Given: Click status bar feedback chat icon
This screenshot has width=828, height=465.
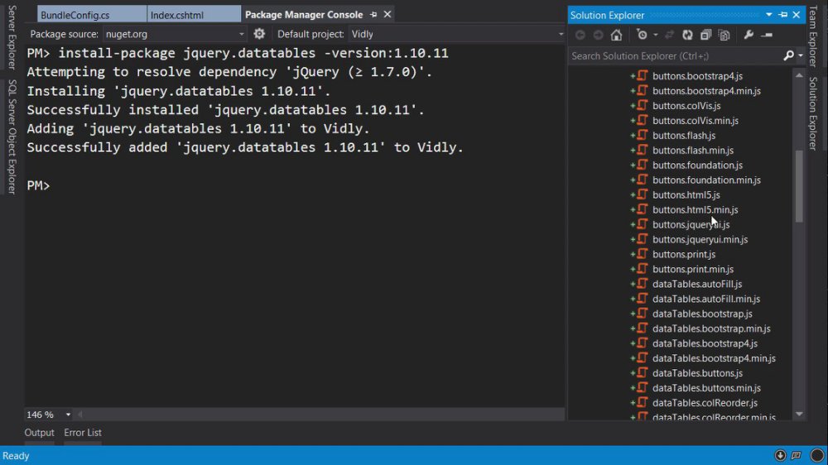Looking at the screenshot, I should [797, 455].
